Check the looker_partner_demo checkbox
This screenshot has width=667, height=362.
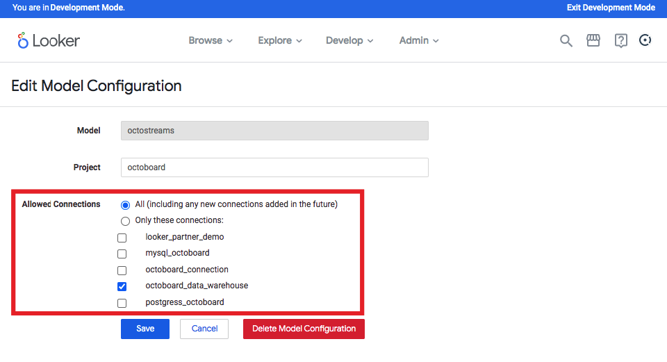click(122, 238)
